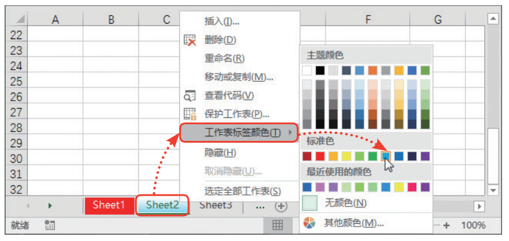Open 其他颜色(M)... more colors dialog

[354, 223]
